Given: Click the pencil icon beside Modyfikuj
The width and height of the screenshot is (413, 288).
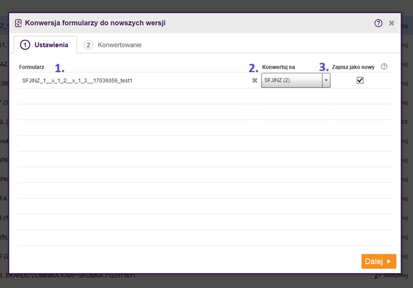Looking at the screenshot, I should [x=377, y=275].
